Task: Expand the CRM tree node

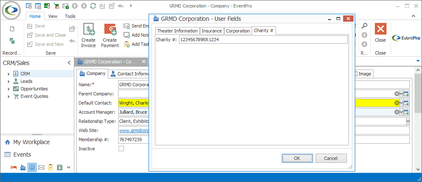Action: (x=9, y=74)
